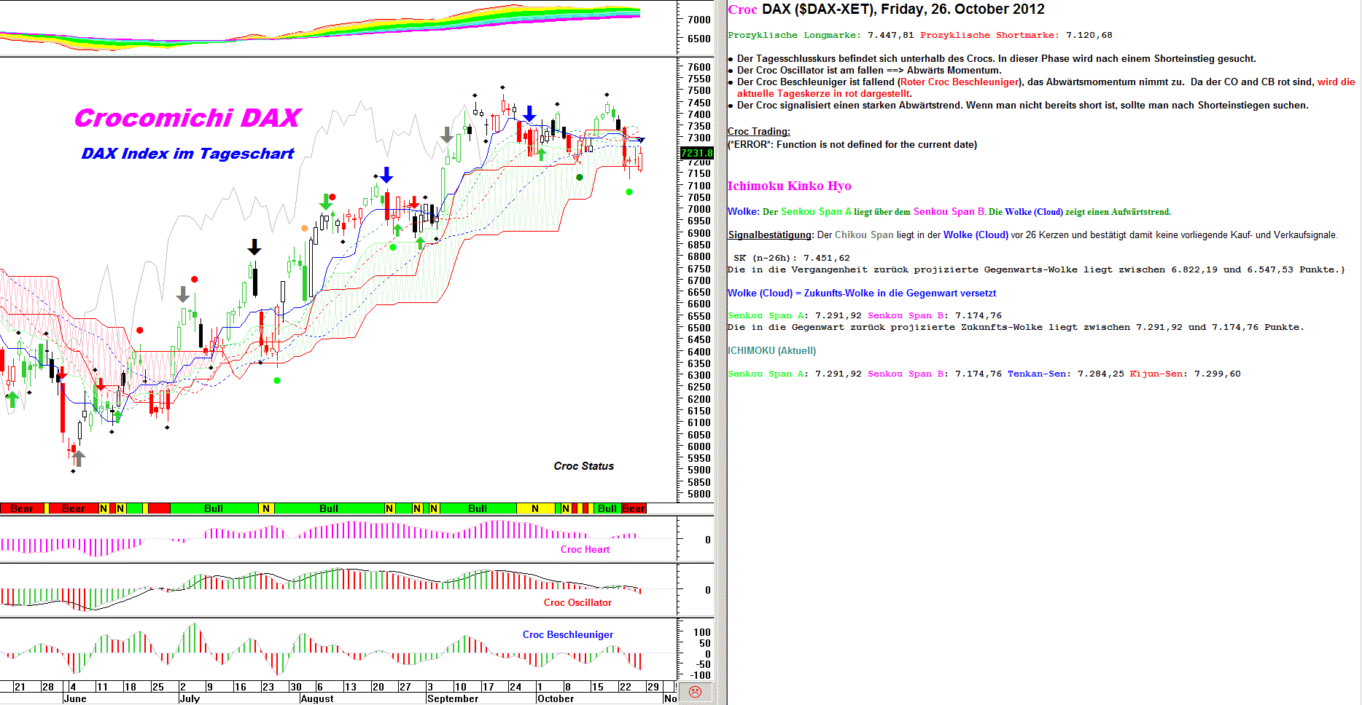Viewport: 1362px width, 705px height.
Task: Click the gray down arrow in late September
Action: click(x=446, y=135)
